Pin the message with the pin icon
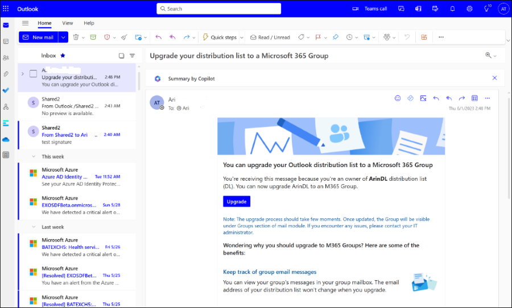 [x=335, y=37]
